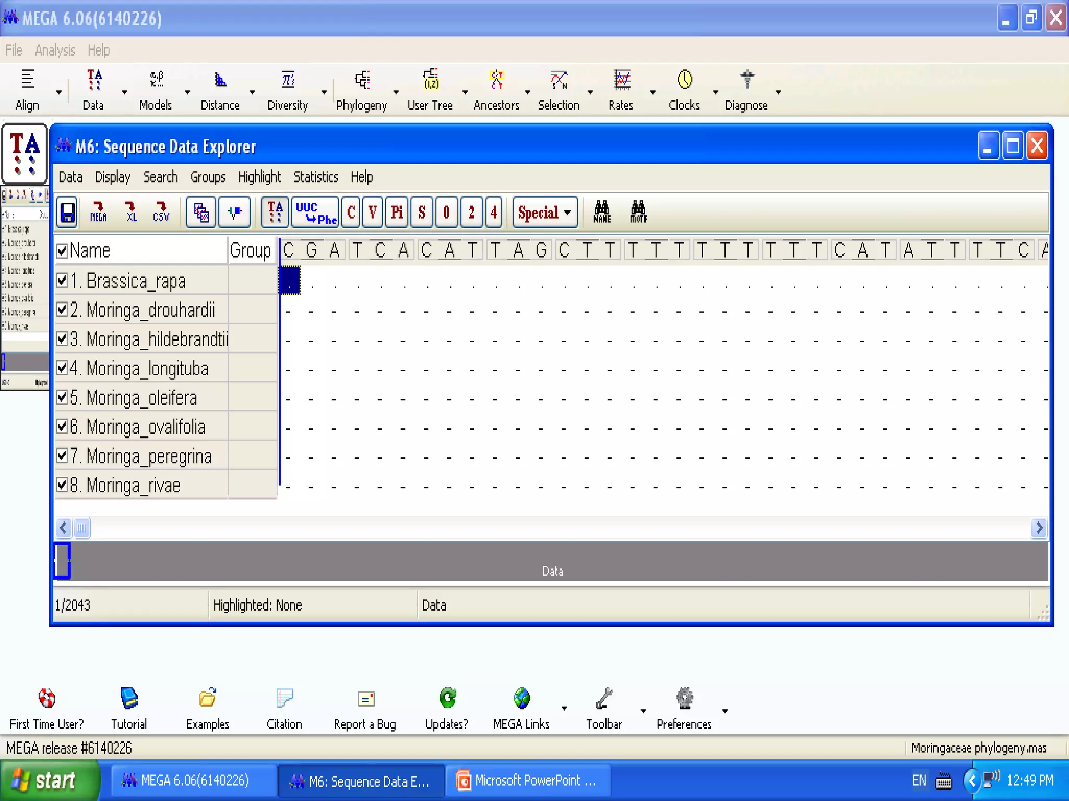
Task: Expand the Toolbar dropdown arrow
Action: coord(644,711)
